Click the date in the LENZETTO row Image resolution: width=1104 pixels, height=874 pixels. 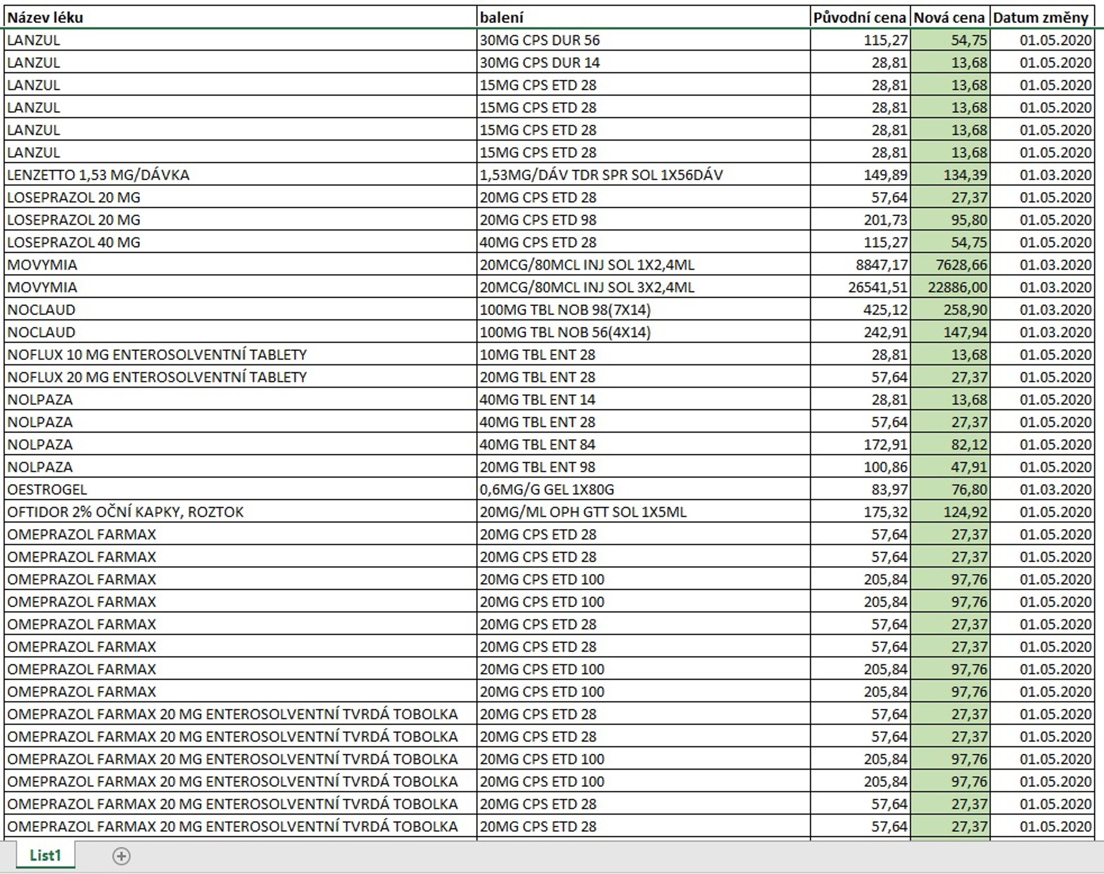click(x=1042, y=175)
